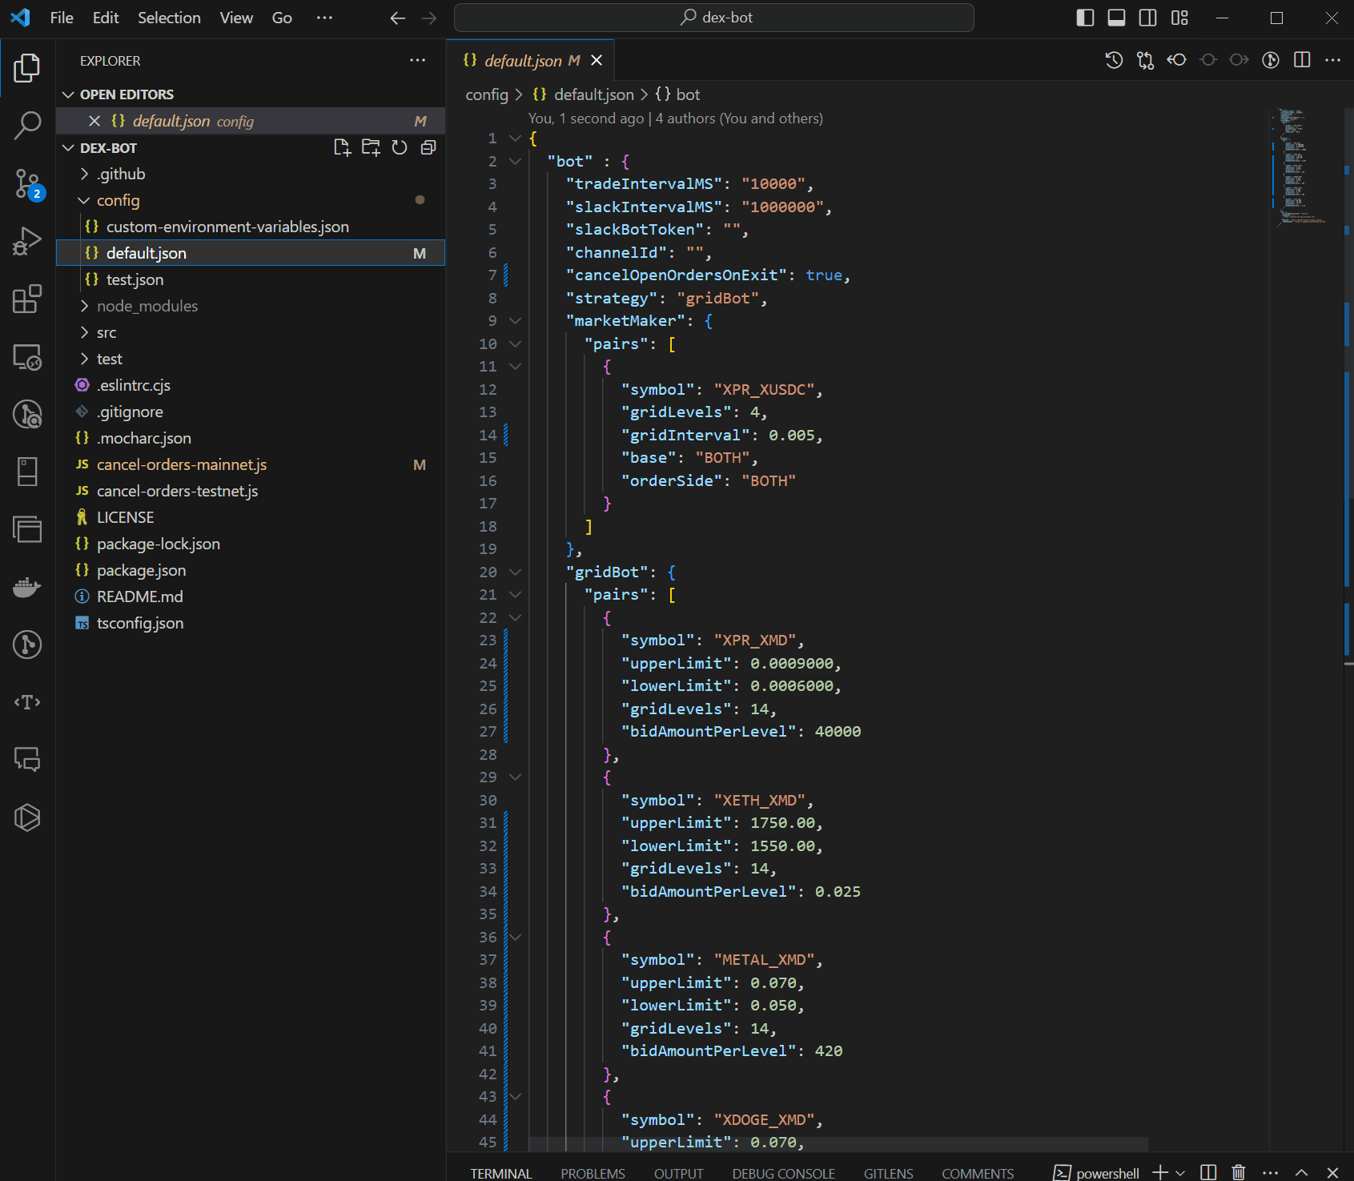
Task: Click Split Editor Right icon
Action: coord(1302,60)
